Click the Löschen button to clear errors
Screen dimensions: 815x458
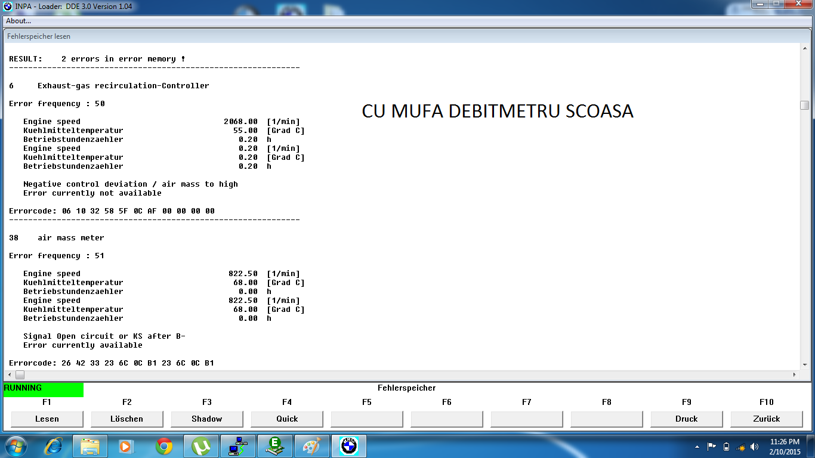pos(127,419)
